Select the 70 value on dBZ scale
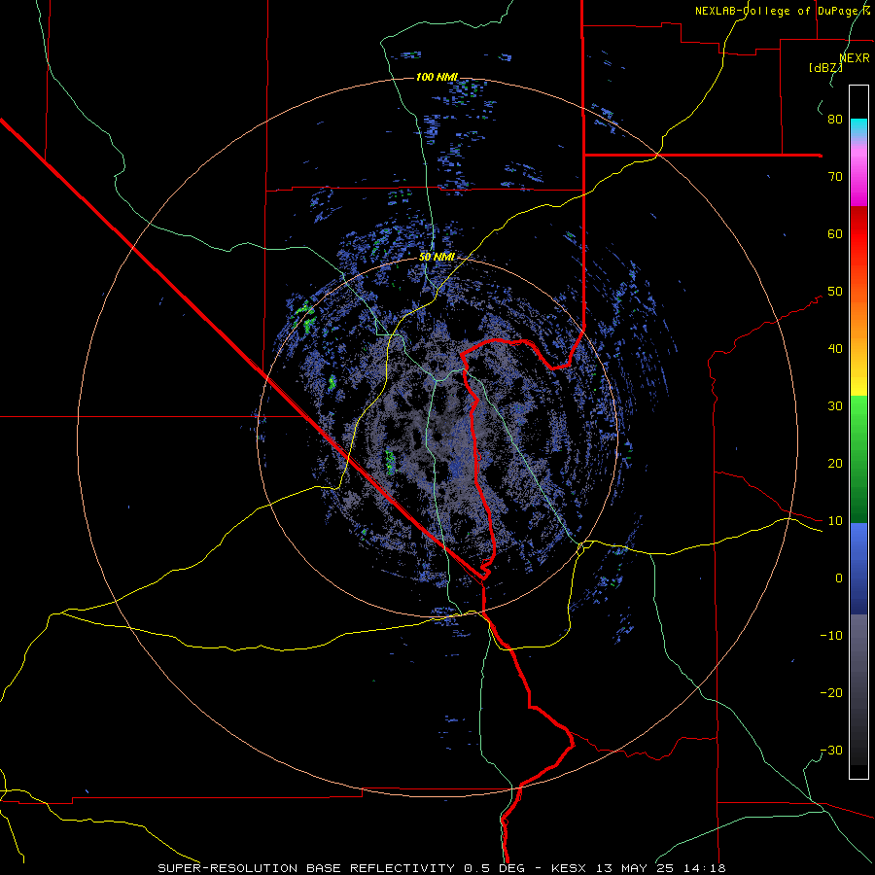875x875 pixels. pyautogui.click(x=835, y=177)
